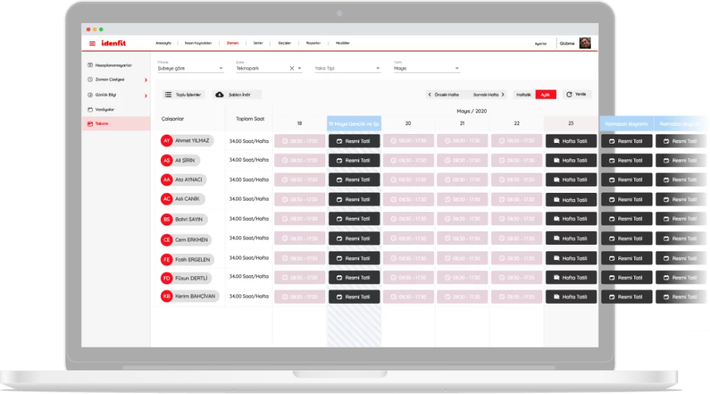Open İnsan Kaynakları in top menu

(198, 43)
